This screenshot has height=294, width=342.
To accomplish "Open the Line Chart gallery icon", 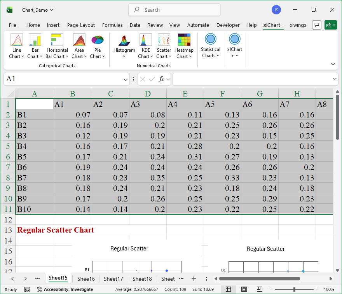I will (x=16, y=40).
